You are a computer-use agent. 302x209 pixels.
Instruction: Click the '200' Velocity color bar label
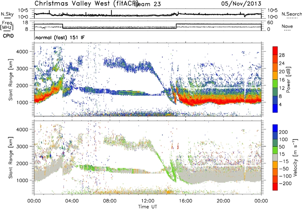(283, 132)
